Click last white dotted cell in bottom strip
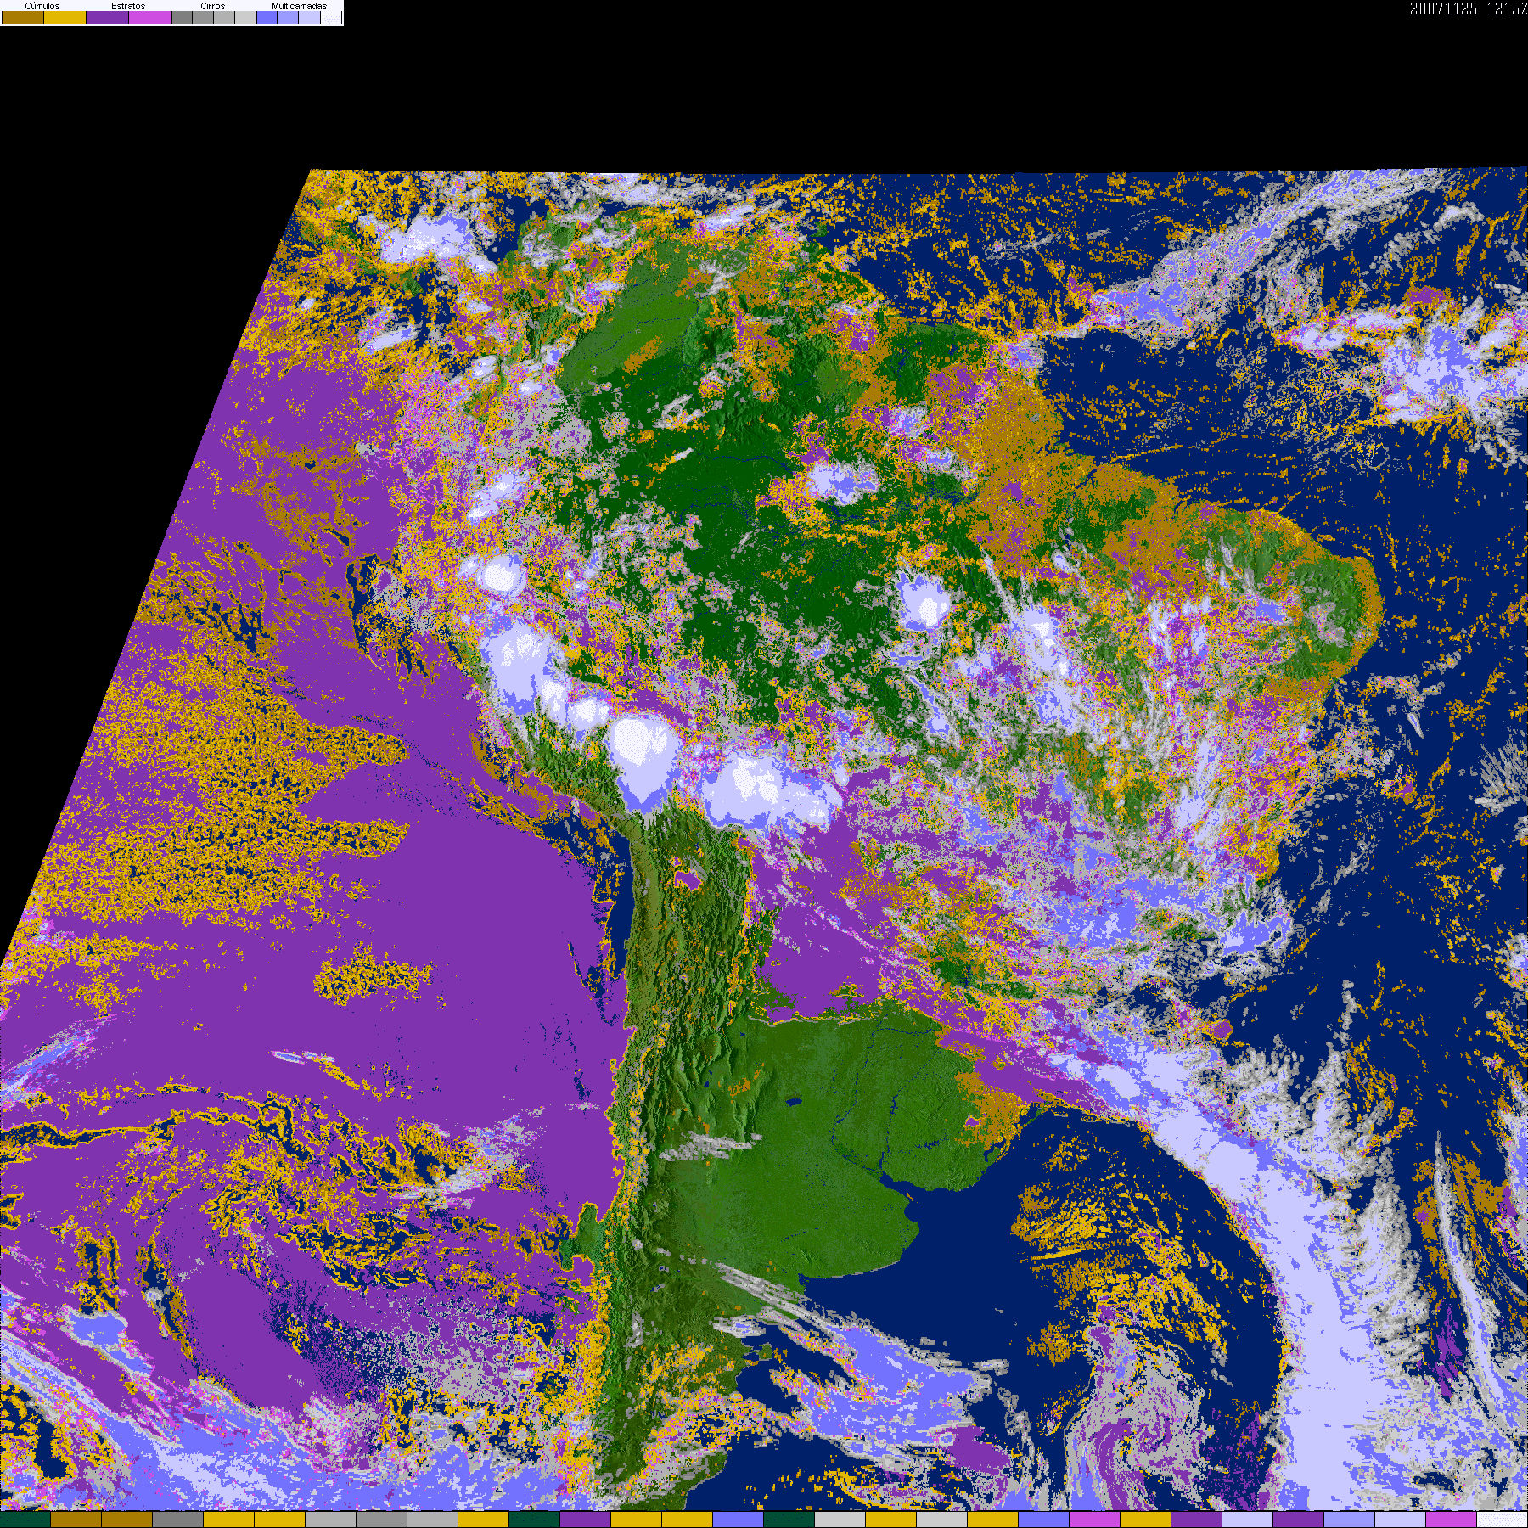This screenshot has width=1528, height=1528. (x=1503, y=1520)
